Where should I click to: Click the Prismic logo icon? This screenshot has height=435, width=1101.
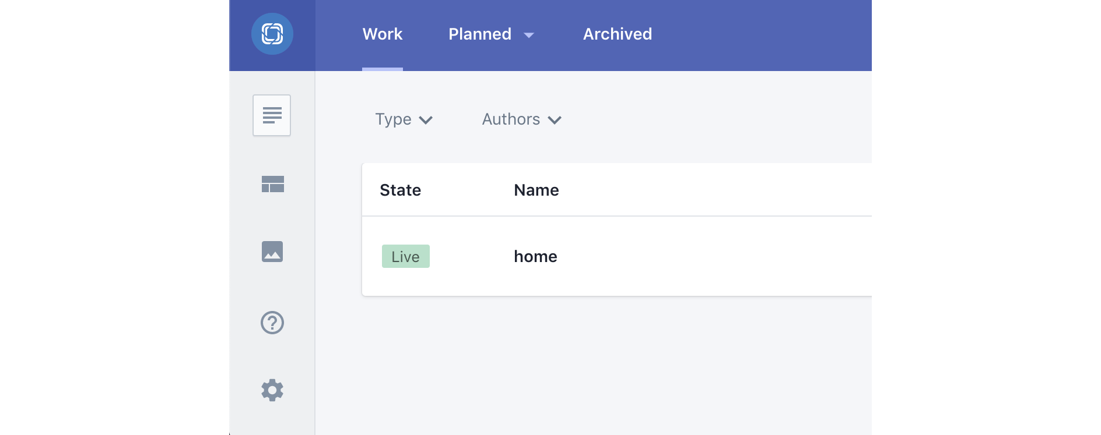pos(272,34)
